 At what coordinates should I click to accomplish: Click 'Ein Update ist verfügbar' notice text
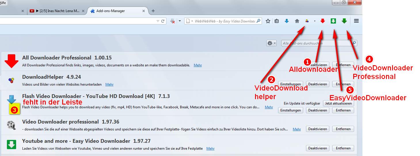tap(302, 103)
